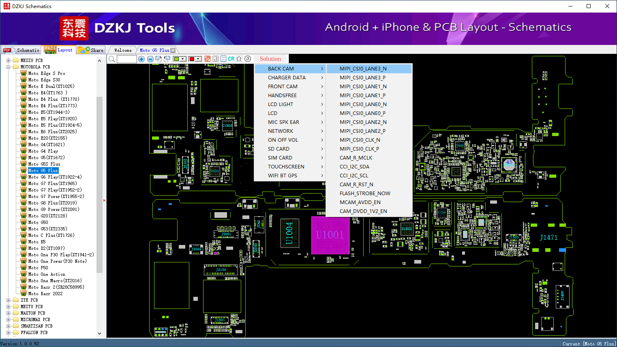Click the Moto K5 board icon

pyautogui.click(x=24, y=242)
